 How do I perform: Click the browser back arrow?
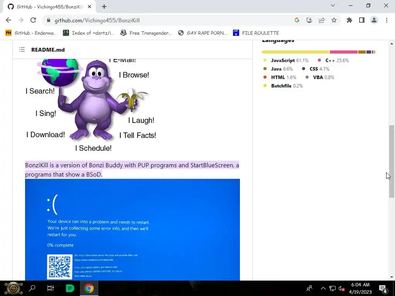coord(8,20)
